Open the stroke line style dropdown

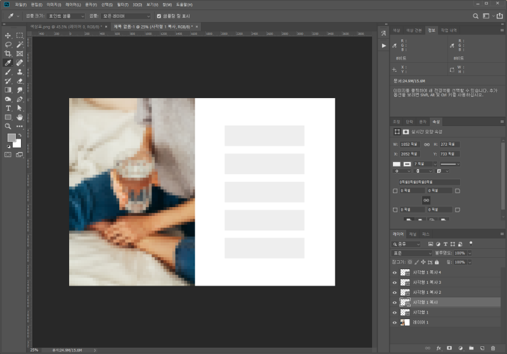coord(449,164)
